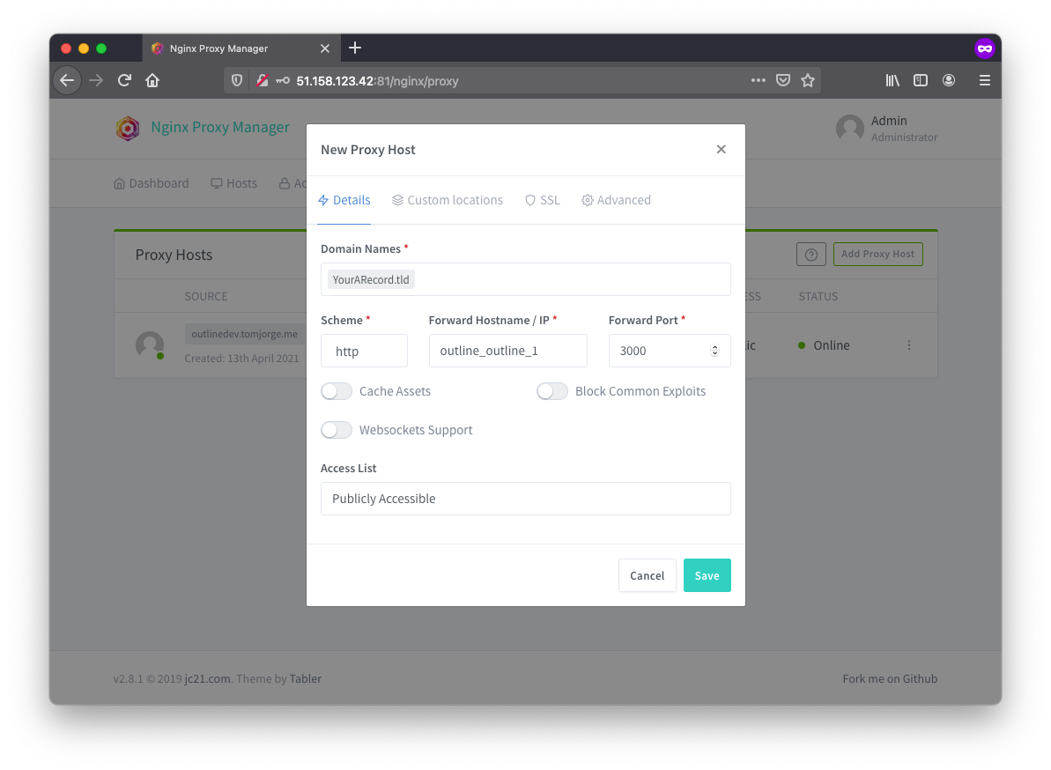
Task: Save page to Pocket
Action: 783,80
